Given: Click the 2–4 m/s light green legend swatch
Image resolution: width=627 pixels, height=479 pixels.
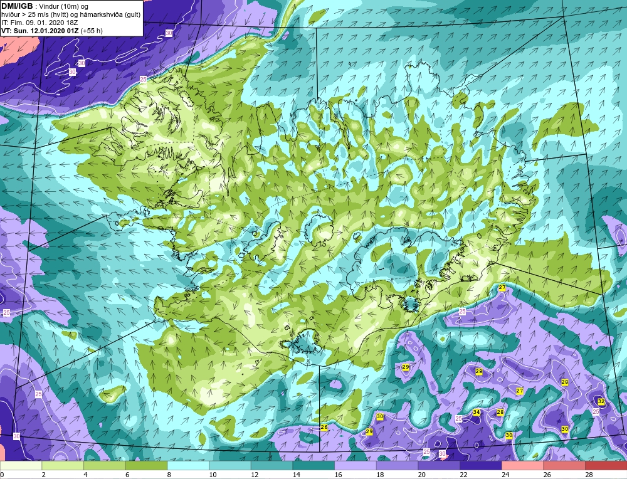Looking at the screenshot, I should tap(63, 466).
